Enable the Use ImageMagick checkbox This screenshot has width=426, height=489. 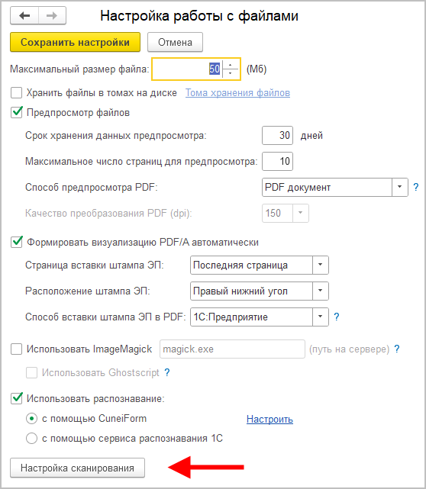point(16,349)
